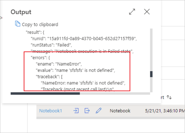
Task: Click the "traceback": [ line
Action: [x=49, y=77]
